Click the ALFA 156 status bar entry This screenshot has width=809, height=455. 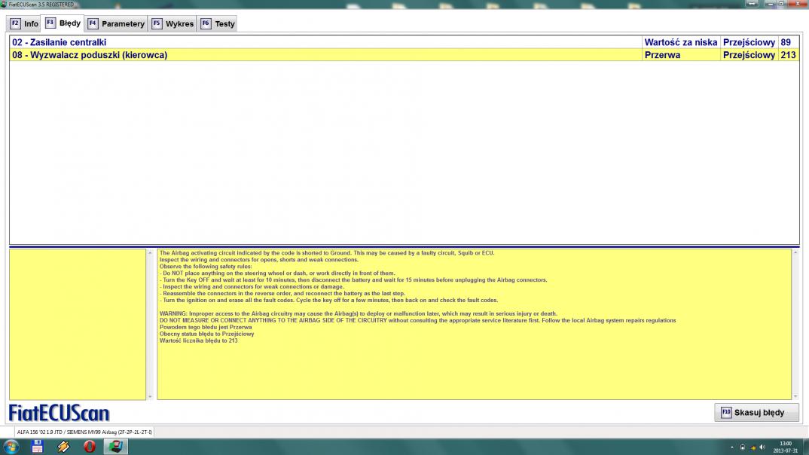(84, 432)
